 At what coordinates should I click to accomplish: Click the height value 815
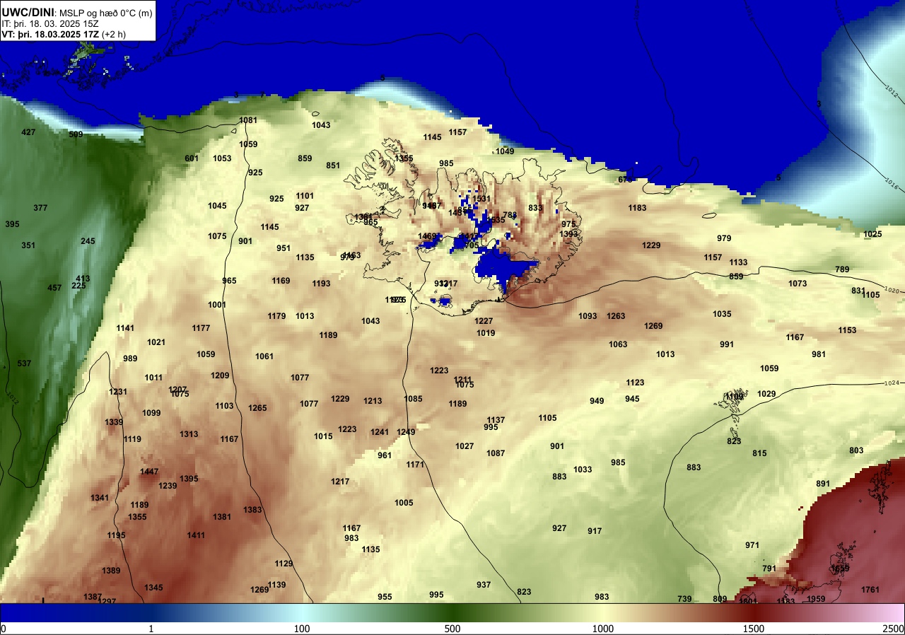(x=759, y=453)
